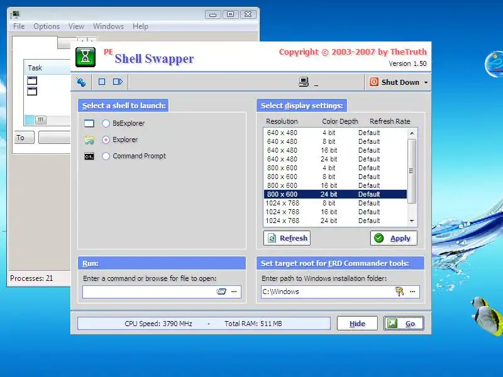Click the 'To' button in background window

[24, 138]
